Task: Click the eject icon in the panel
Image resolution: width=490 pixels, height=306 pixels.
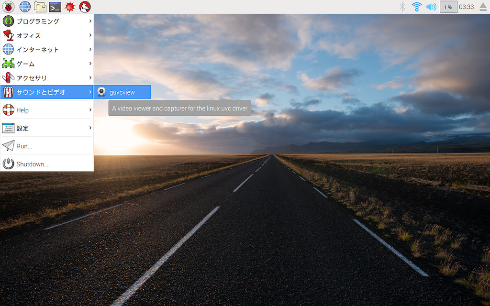Action: point(483,7)
